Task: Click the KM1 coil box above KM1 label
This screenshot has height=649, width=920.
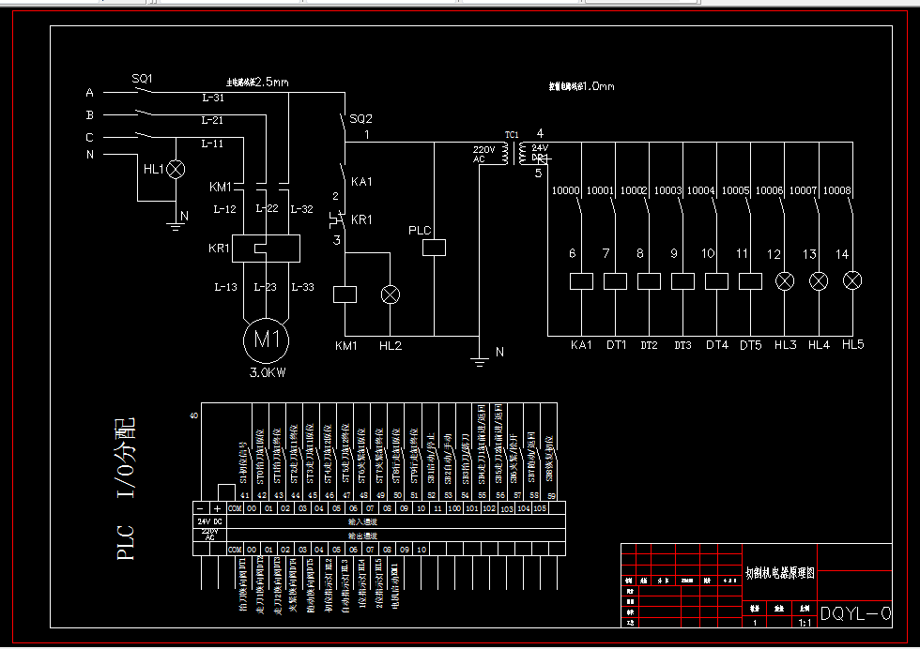Action: coord(345,294)
